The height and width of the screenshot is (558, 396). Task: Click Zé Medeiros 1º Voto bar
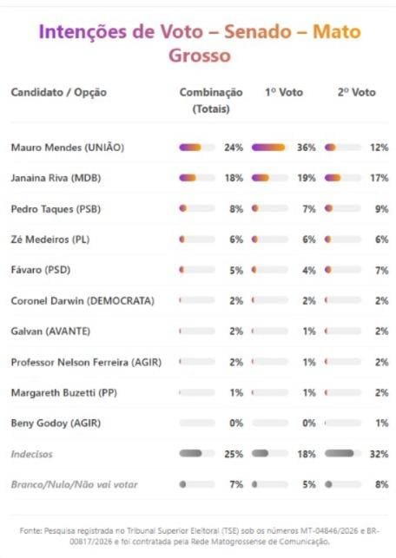tap(270, 240)
